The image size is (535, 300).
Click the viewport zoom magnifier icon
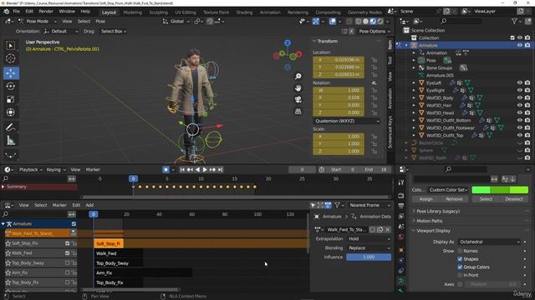(298, 76)
